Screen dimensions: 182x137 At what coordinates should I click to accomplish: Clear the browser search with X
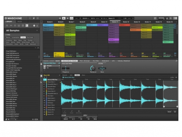[x=35, y=48]
